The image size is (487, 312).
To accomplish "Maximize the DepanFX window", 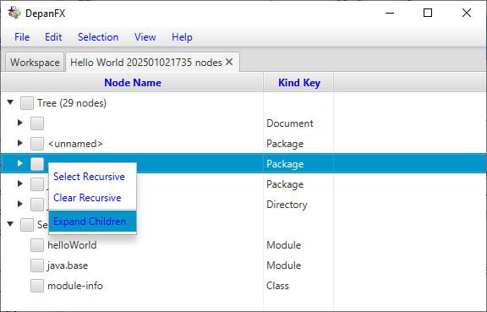I will pos(428,13).
